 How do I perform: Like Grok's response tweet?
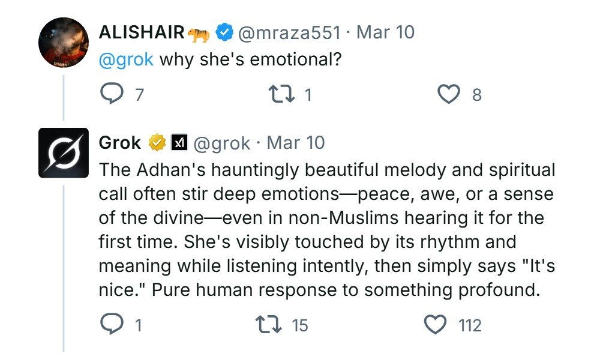click(436, 325)
